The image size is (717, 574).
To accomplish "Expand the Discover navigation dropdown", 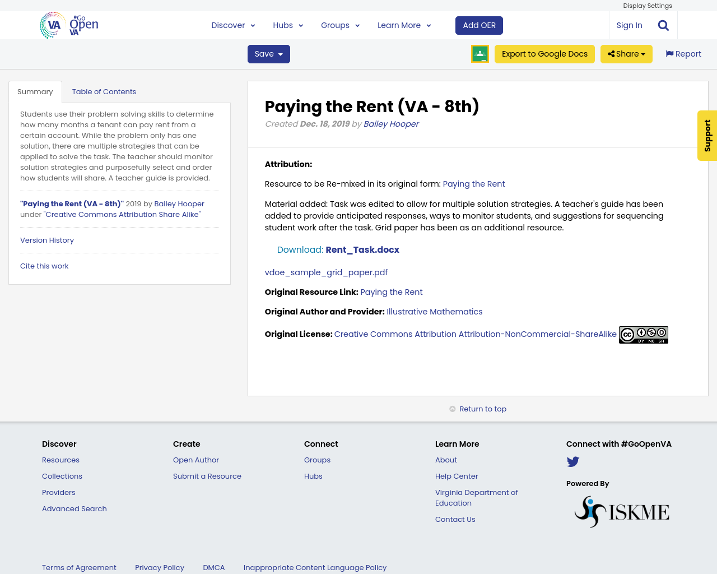I will pos(233,25).
